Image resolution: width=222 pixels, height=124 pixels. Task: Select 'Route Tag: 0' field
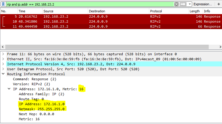(31, 99)
